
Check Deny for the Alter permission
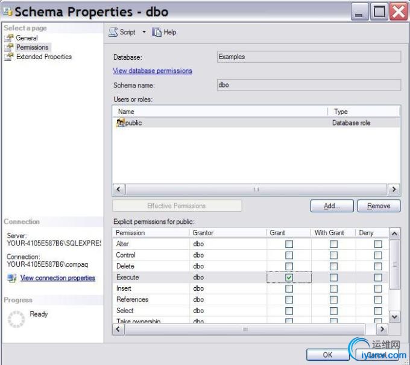tap(378, 244)
